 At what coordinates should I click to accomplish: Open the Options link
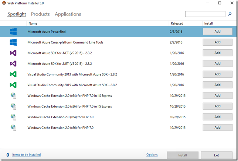(152, 155)
